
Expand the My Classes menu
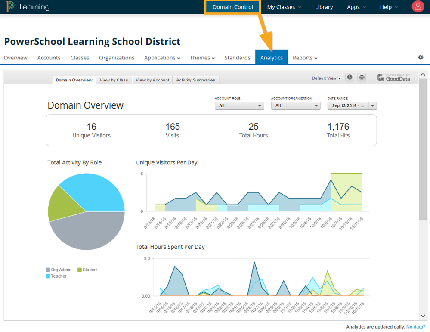284,7
